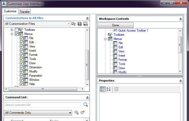Check the Toolbars checkbox in left tree
Viewport: 189px width, 121px height.
click(x=17, y=30)
